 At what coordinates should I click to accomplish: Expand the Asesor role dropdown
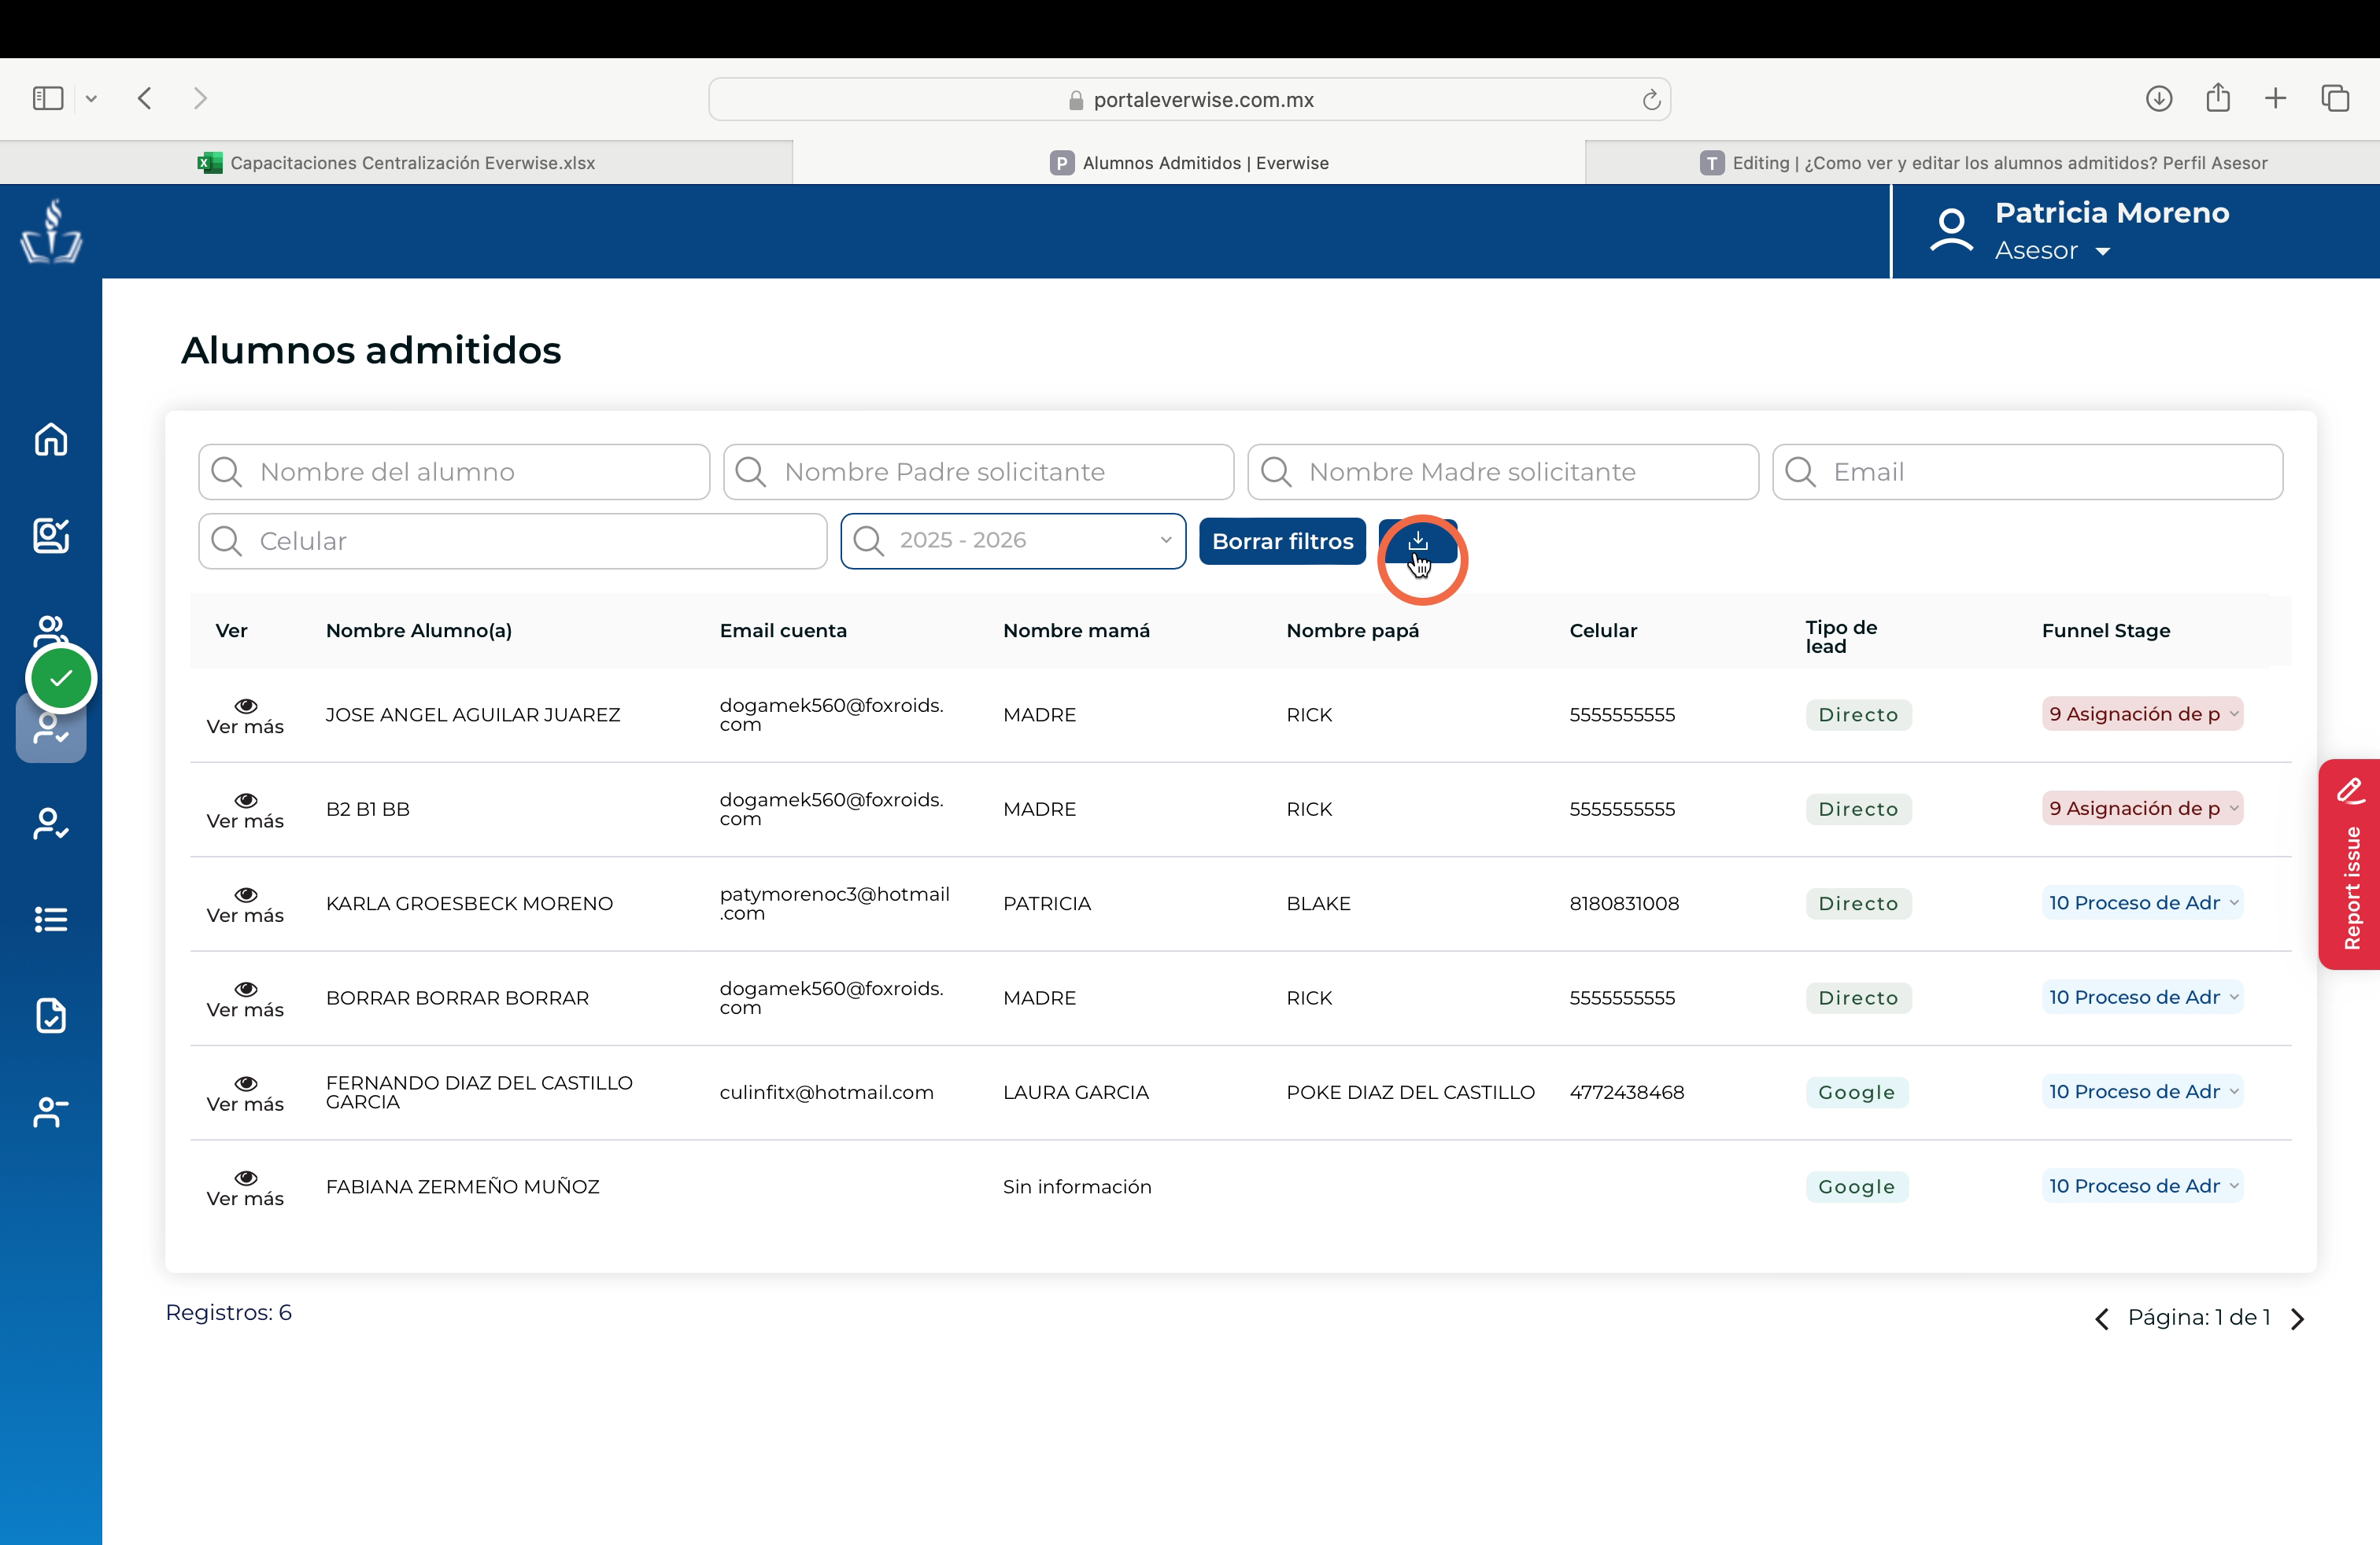2052,251
